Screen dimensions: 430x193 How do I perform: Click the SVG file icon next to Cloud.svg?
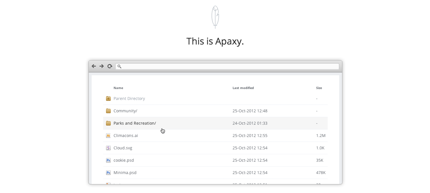point(108,148)
